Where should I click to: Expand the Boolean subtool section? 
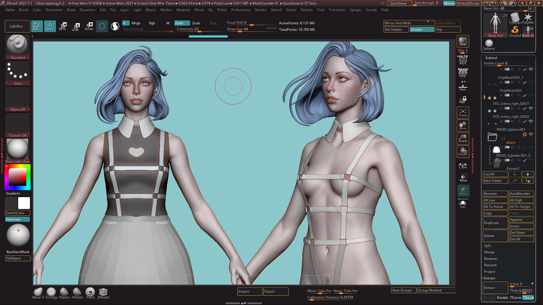(490, 259)
